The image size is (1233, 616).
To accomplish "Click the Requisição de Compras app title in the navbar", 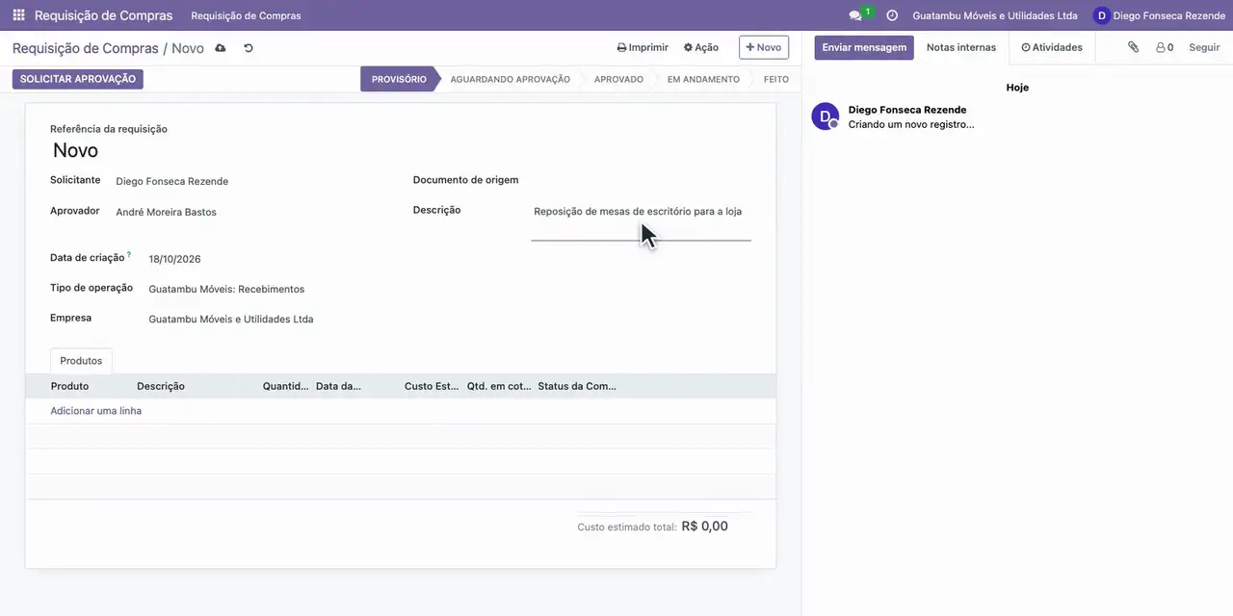I will tap(104, 15).
